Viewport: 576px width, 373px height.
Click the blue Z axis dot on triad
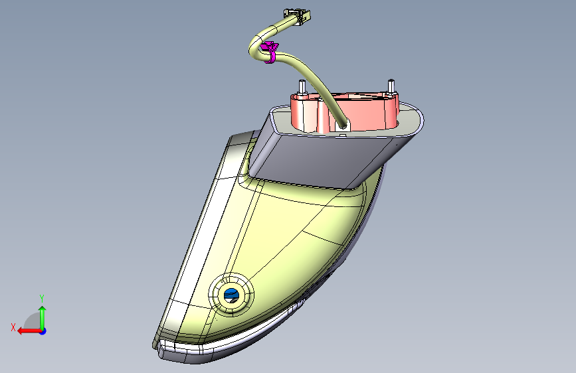click(x=43, y=331)
